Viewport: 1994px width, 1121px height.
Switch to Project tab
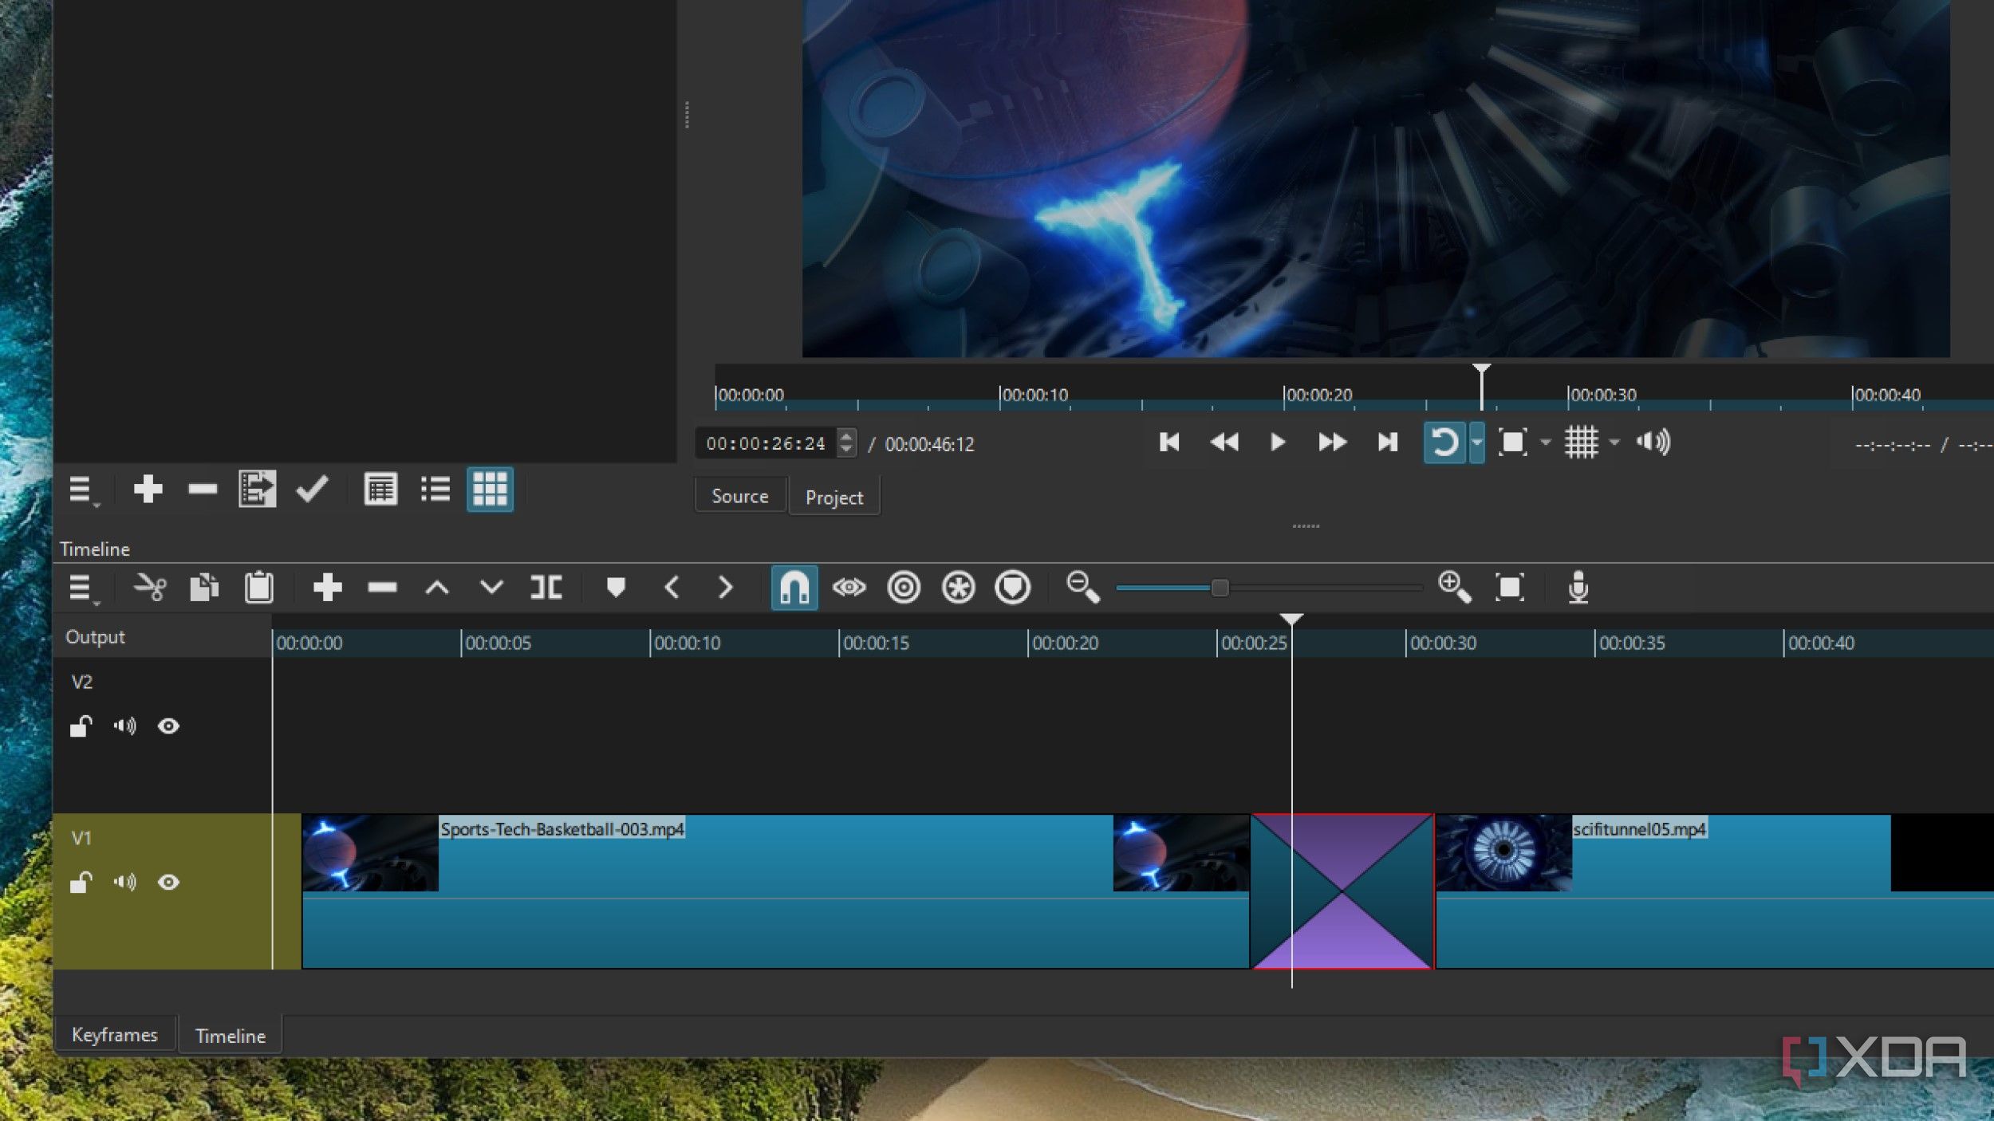coord(834,498)
